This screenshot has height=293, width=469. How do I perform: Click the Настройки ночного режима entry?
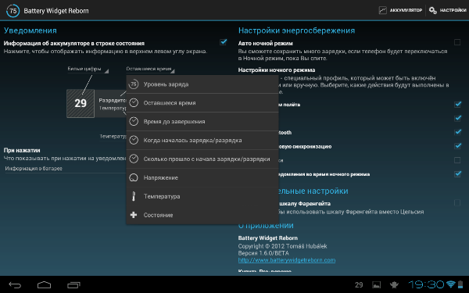[277, 70]
